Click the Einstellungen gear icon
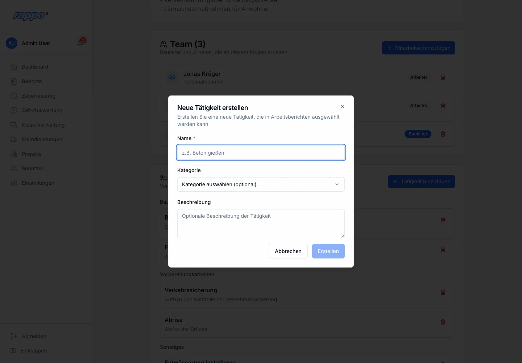The width and height of the screenshot is (522, 363). 14,183
